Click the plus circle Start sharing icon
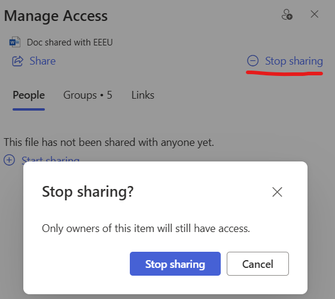Viewport: 335px width, 299px height. [x=9, y=160]
